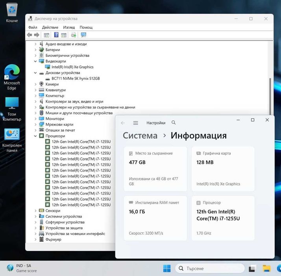Screen dimensions: 281x276
Task: Open the Windows Start button
Action: click(167, 269)
